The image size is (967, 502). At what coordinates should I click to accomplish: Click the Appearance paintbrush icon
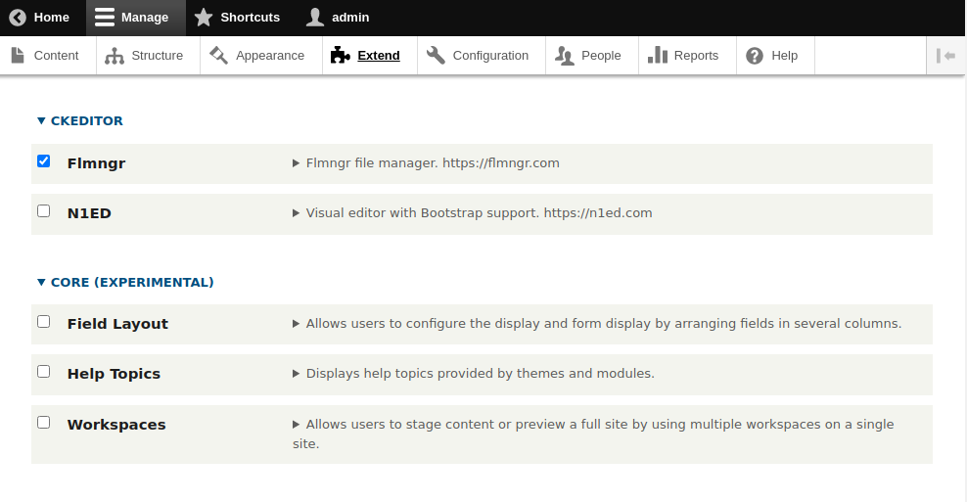coord(218,56)
